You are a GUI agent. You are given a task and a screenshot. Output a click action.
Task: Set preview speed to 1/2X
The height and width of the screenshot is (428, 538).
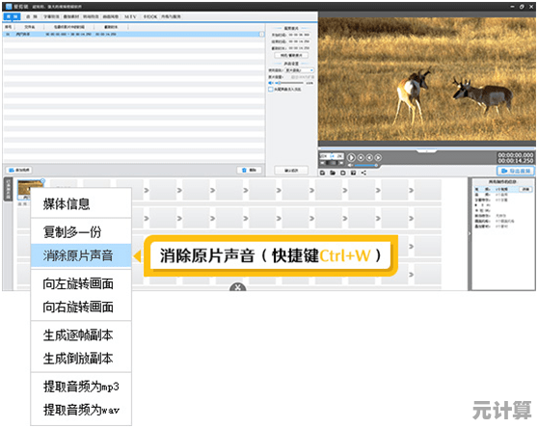[324, 156]
